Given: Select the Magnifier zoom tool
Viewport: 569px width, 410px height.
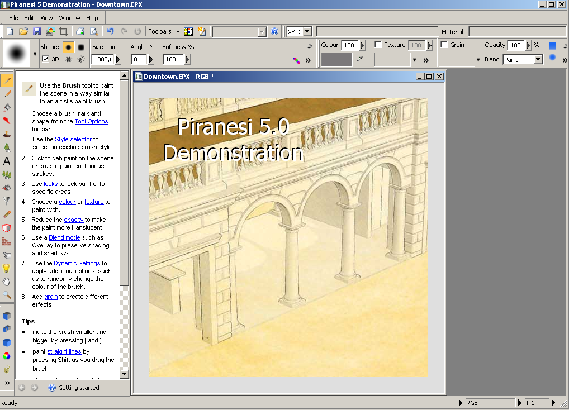Looking at the screenshot, I should [x=7, y=295].
